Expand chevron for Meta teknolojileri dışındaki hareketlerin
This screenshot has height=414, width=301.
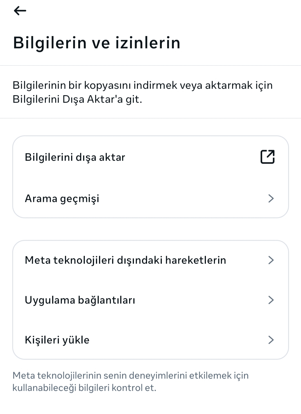pos(271,260)
